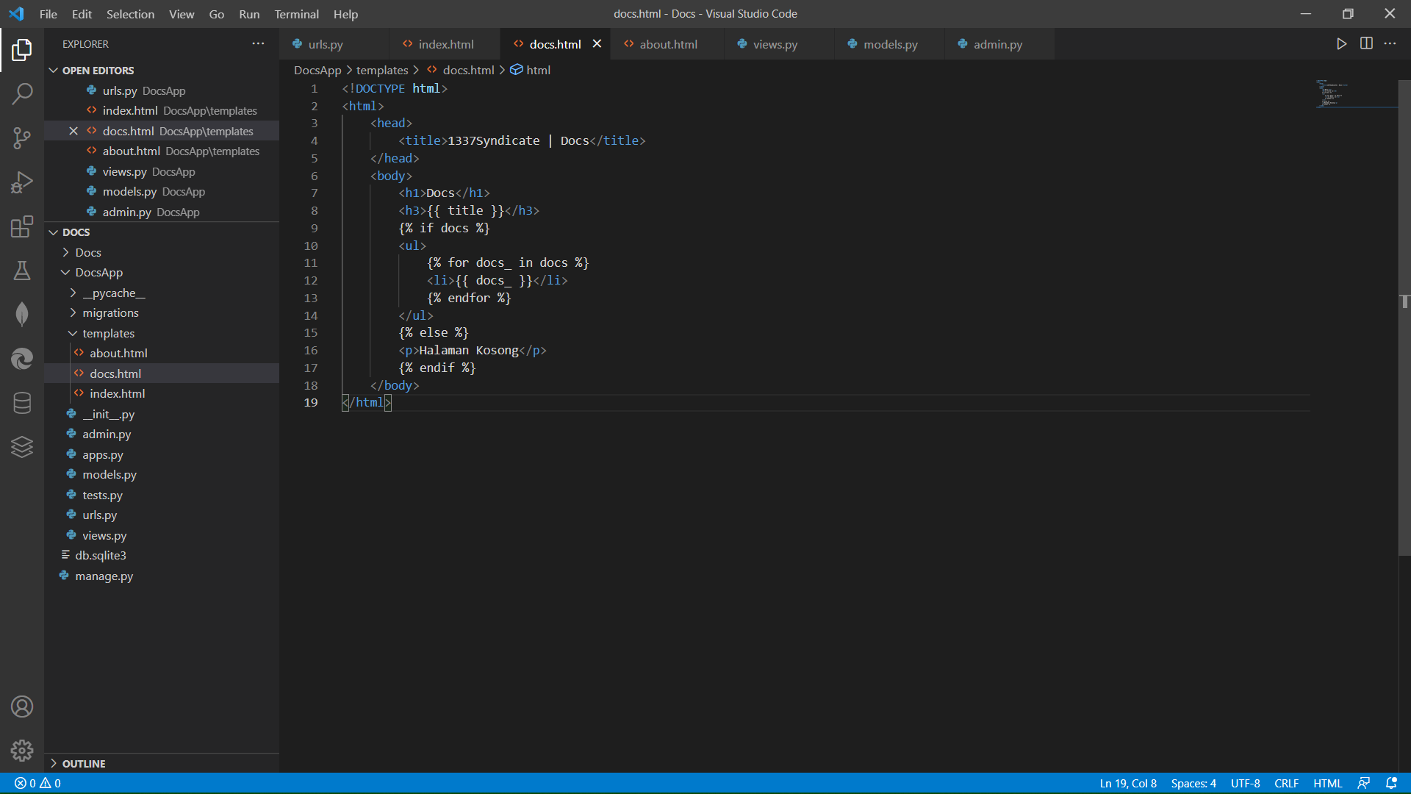Open the Search view in activity bar
Screen dimensions: 1411x794
click(22, 93)
